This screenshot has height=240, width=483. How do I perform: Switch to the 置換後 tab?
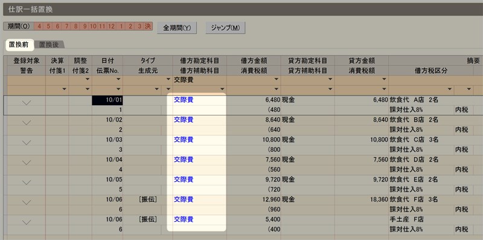(49, 45)
